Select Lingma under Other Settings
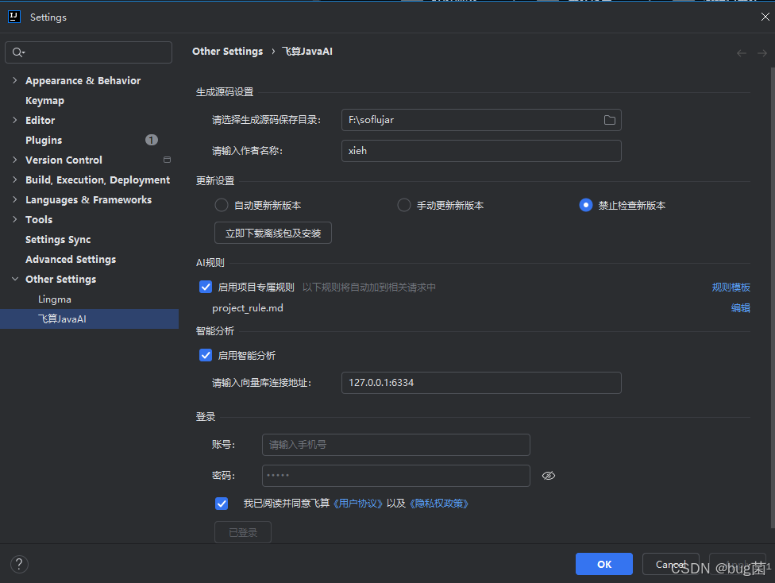 (55, 299)
